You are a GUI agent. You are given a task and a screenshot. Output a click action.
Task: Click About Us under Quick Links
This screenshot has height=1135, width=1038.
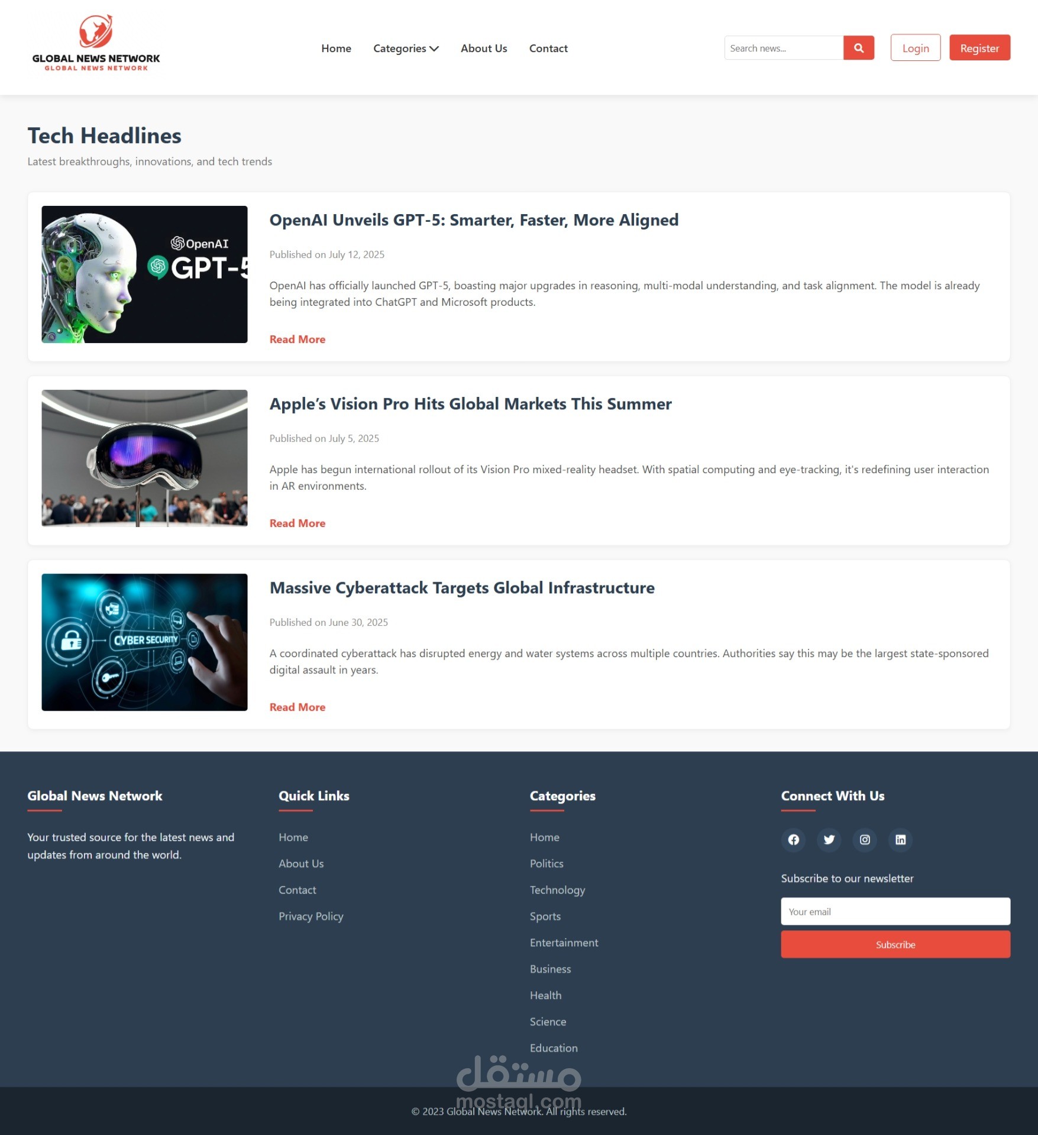(x=301, y=864)
